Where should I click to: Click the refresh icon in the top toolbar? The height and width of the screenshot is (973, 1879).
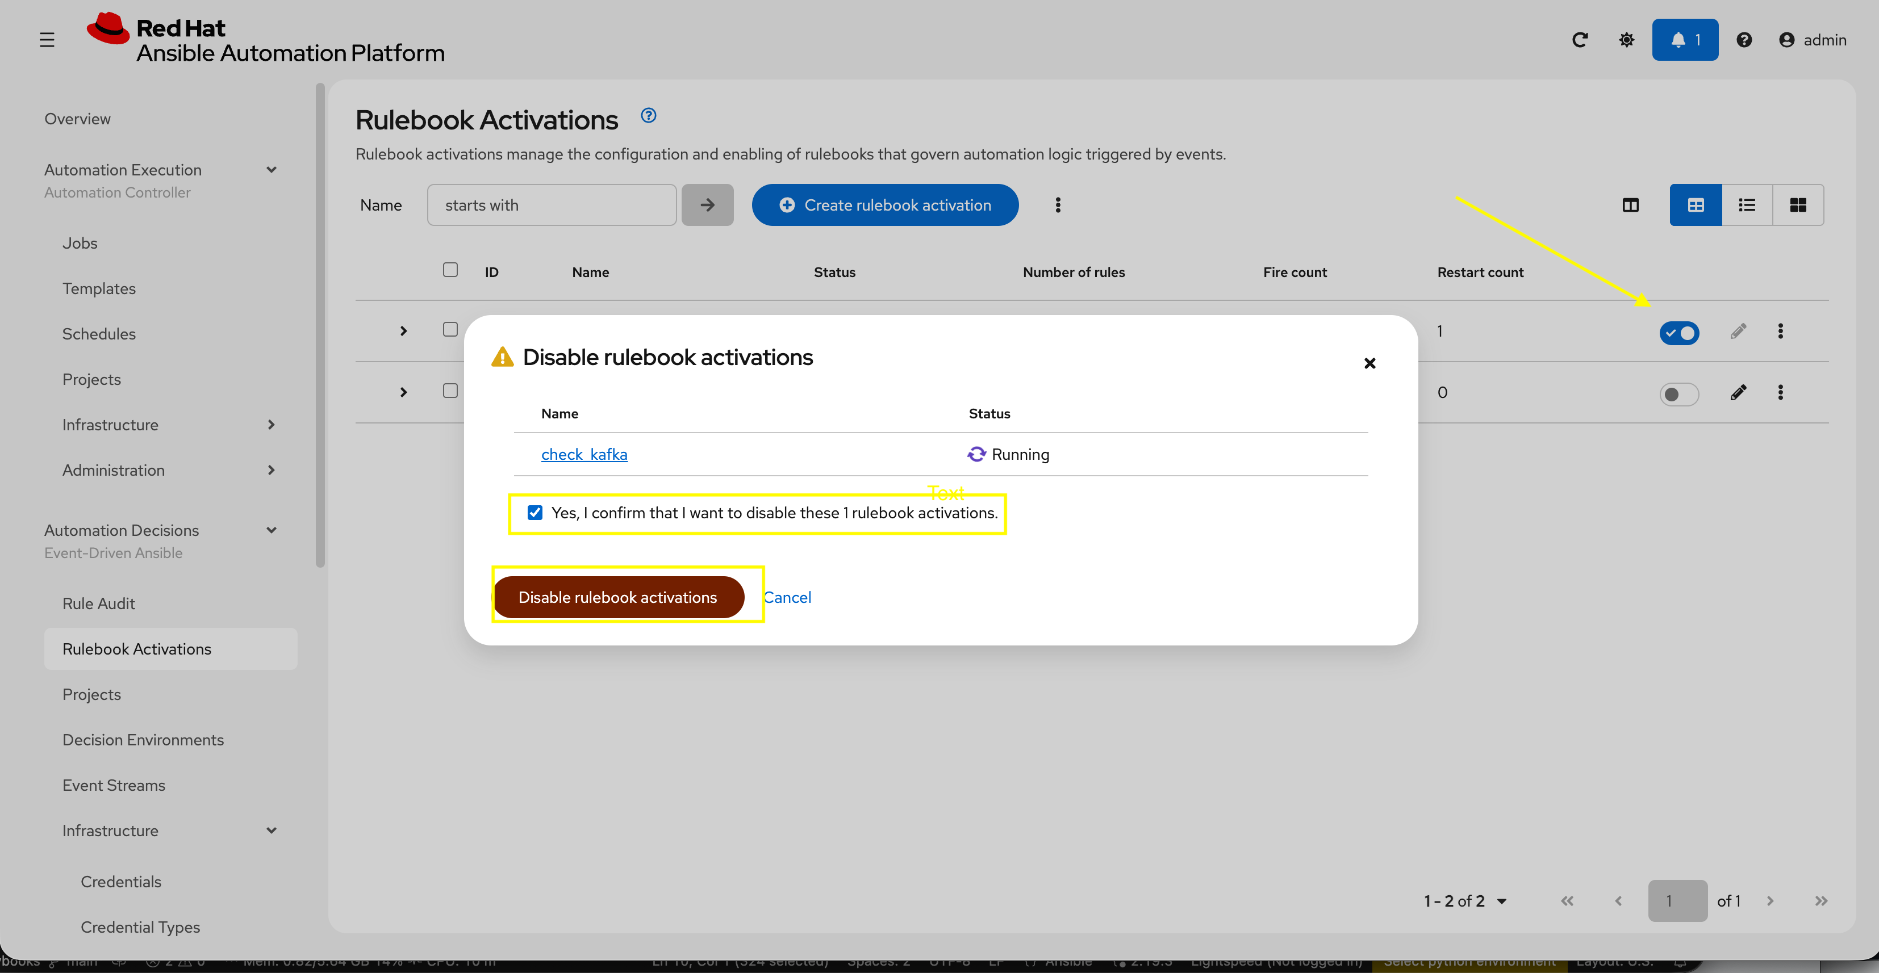pyautogui.click(x=1580, y=40)
